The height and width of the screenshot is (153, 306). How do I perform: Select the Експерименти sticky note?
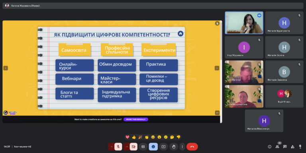[x=159, y=50]
